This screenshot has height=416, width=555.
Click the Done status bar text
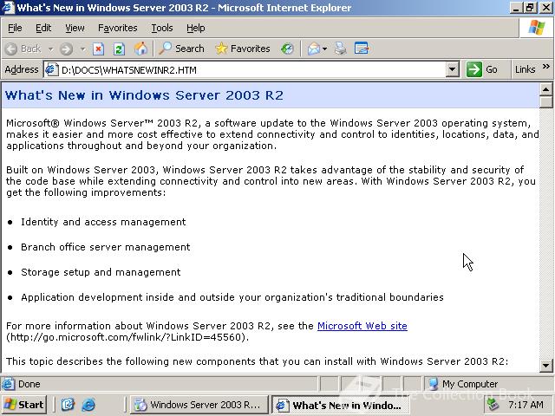point(29,384)
